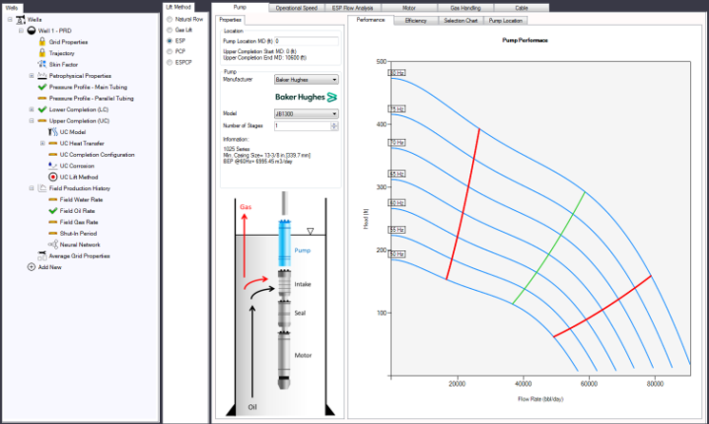
Task: Click the Grid Properties lock icon
Action: point(42,42)
